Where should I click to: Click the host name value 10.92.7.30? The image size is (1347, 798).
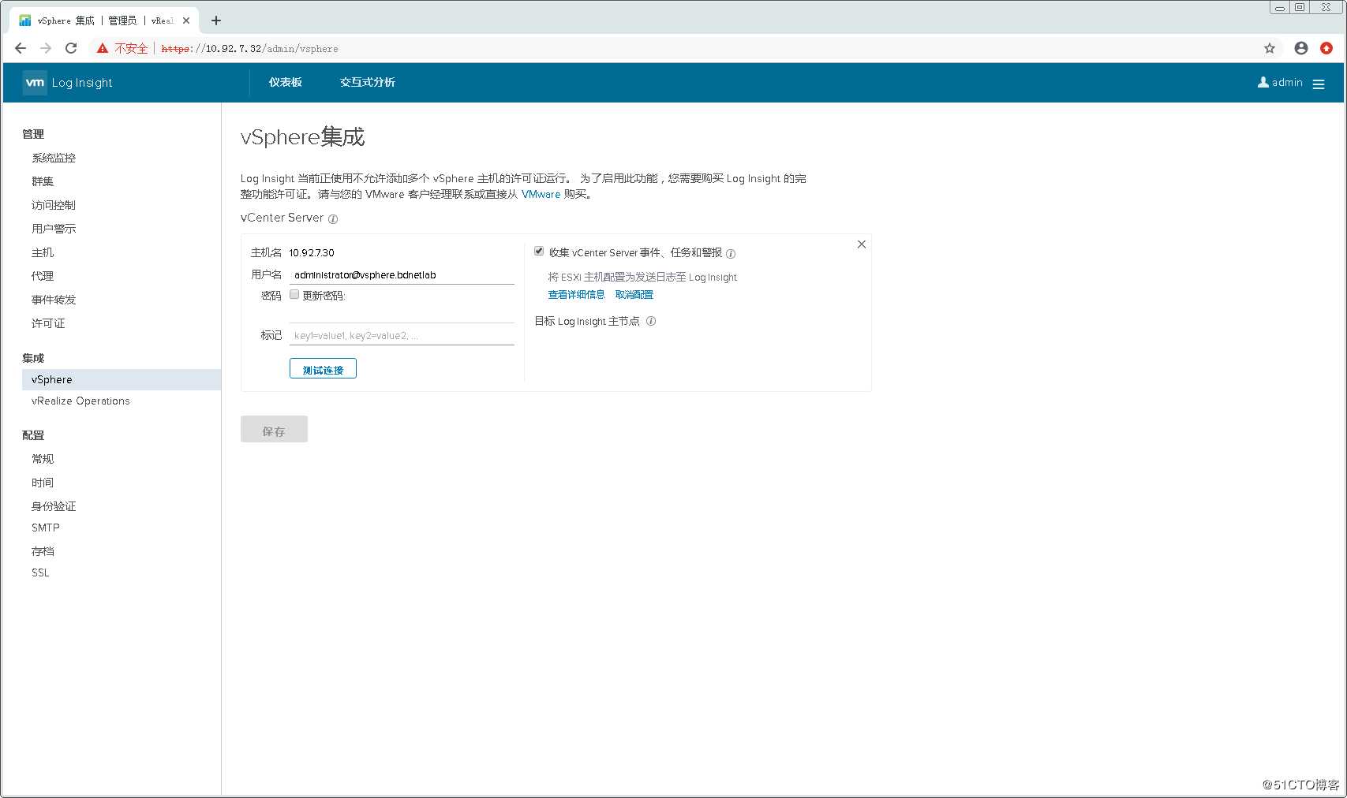click(x=312, y=253)
